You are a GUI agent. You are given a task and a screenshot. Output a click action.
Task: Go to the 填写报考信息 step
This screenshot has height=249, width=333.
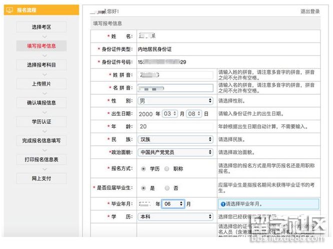(x=41, y=46)
